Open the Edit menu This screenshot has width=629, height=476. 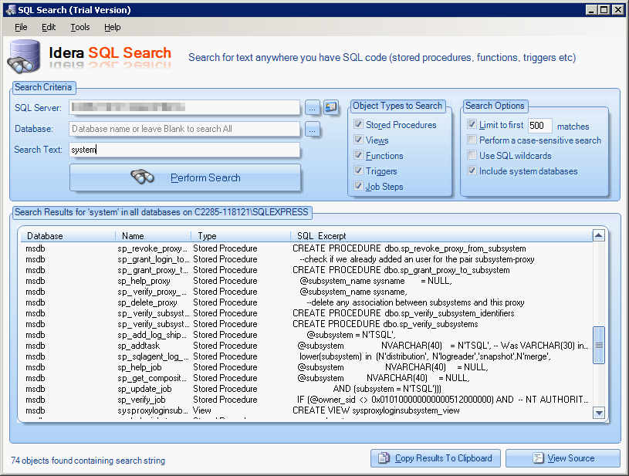(x=49, y=27)
